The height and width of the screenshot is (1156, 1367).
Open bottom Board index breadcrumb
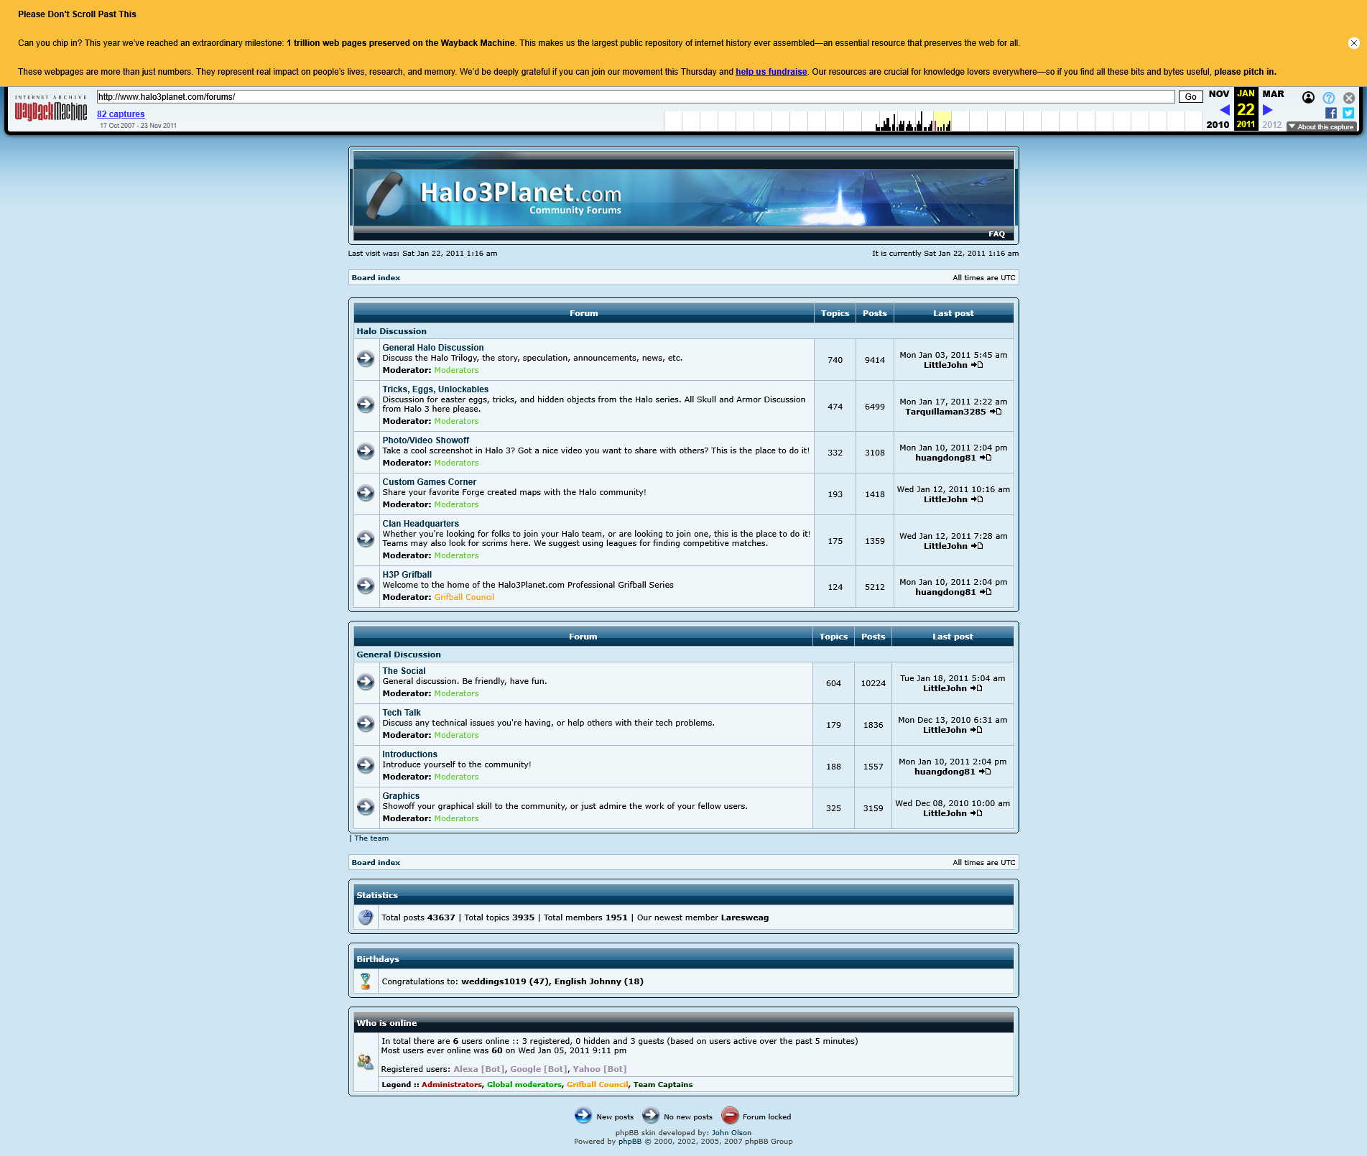(x=376, y=863)
